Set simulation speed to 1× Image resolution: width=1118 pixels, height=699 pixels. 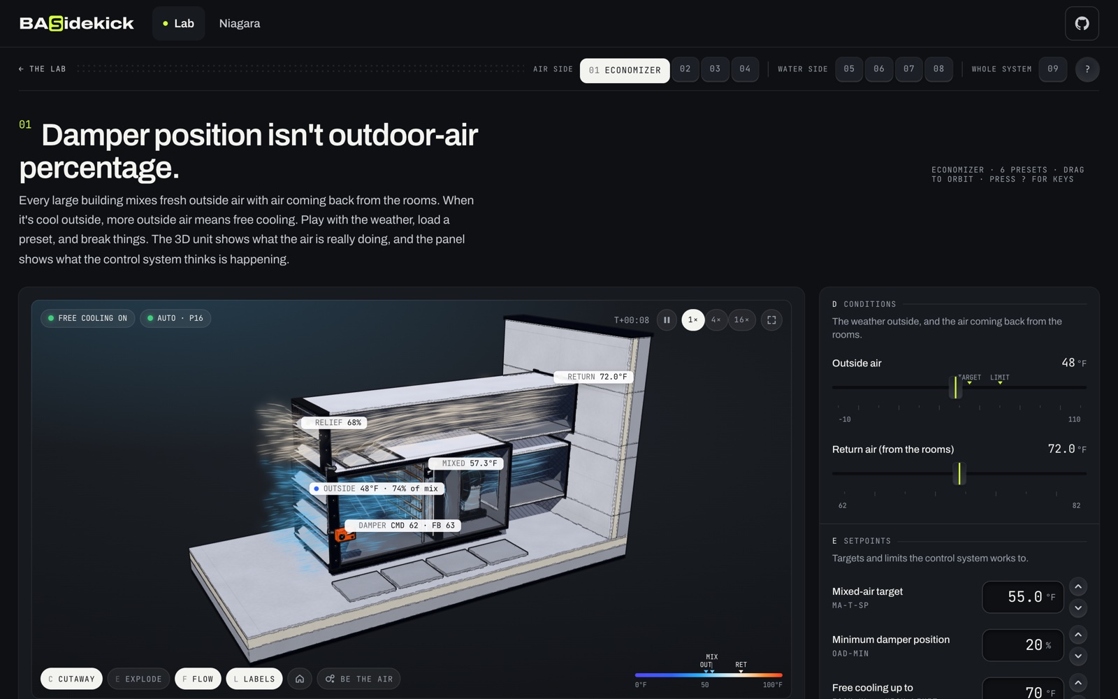coord(692,320)
